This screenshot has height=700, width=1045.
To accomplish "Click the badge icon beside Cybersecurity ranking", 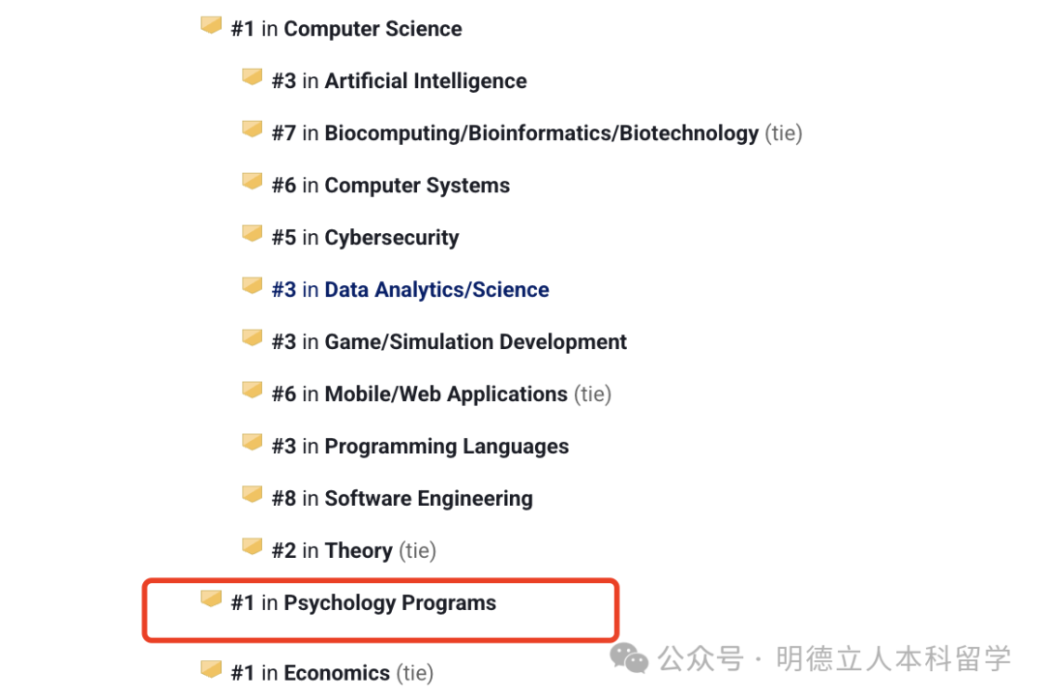I will point(252,233).
